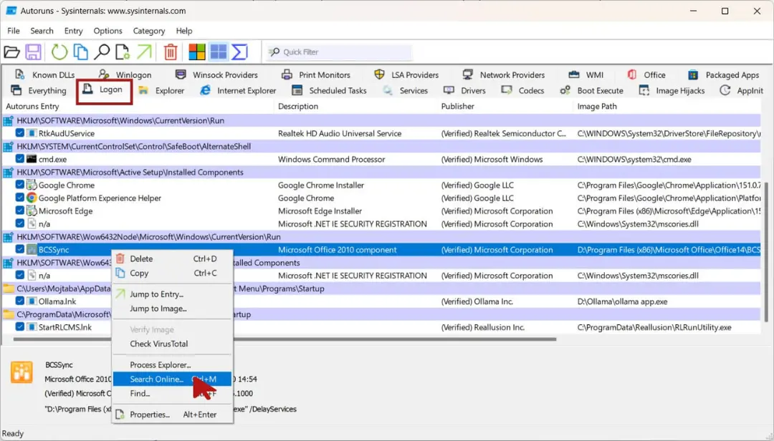Image resolution: width=774 pixels, height=441 pixels.
Task: Click the Google Platform Experience Helper Chrome icon
Action: click(32, 198)
